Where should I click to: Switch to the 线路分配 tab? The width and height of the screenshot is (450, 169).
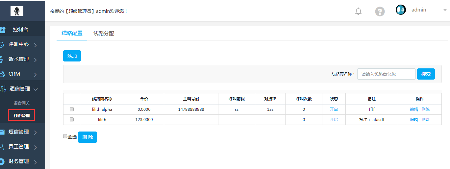click(104, 34)
